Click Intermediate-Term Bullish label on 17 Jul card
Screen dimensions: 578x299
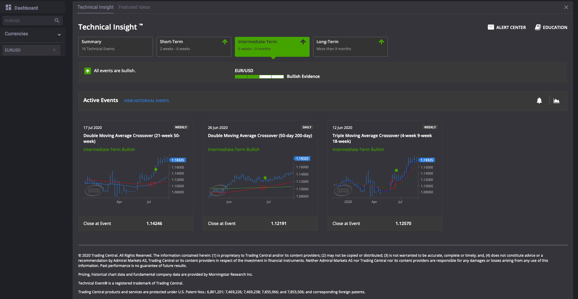[109, 149]
